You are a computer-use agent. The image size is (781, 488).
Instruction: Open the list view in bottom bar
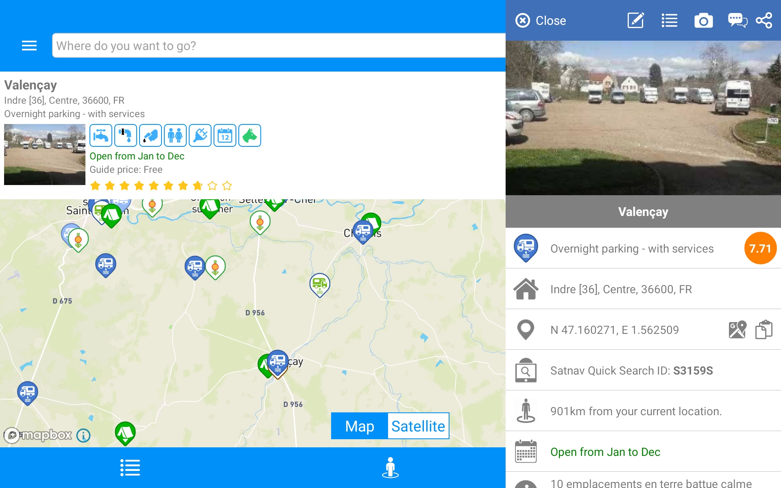coord(130,468)
